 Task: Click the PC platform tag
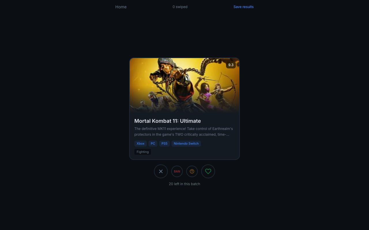153,143
